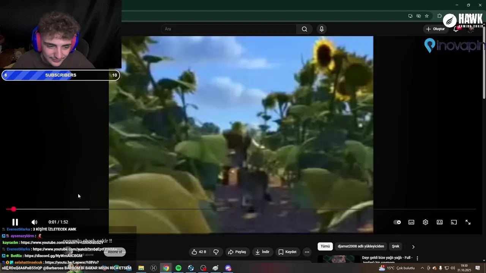The height and width of the screenshot is (273, 486).
Task: Open the taskbar volume control
Action: [x=453, y=268]
